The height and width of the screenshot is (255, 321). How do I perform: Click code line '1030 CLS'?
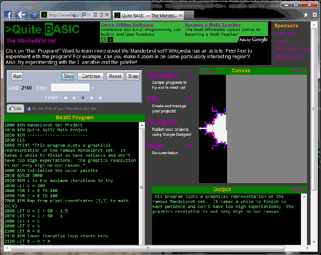[x=14, y=140]
